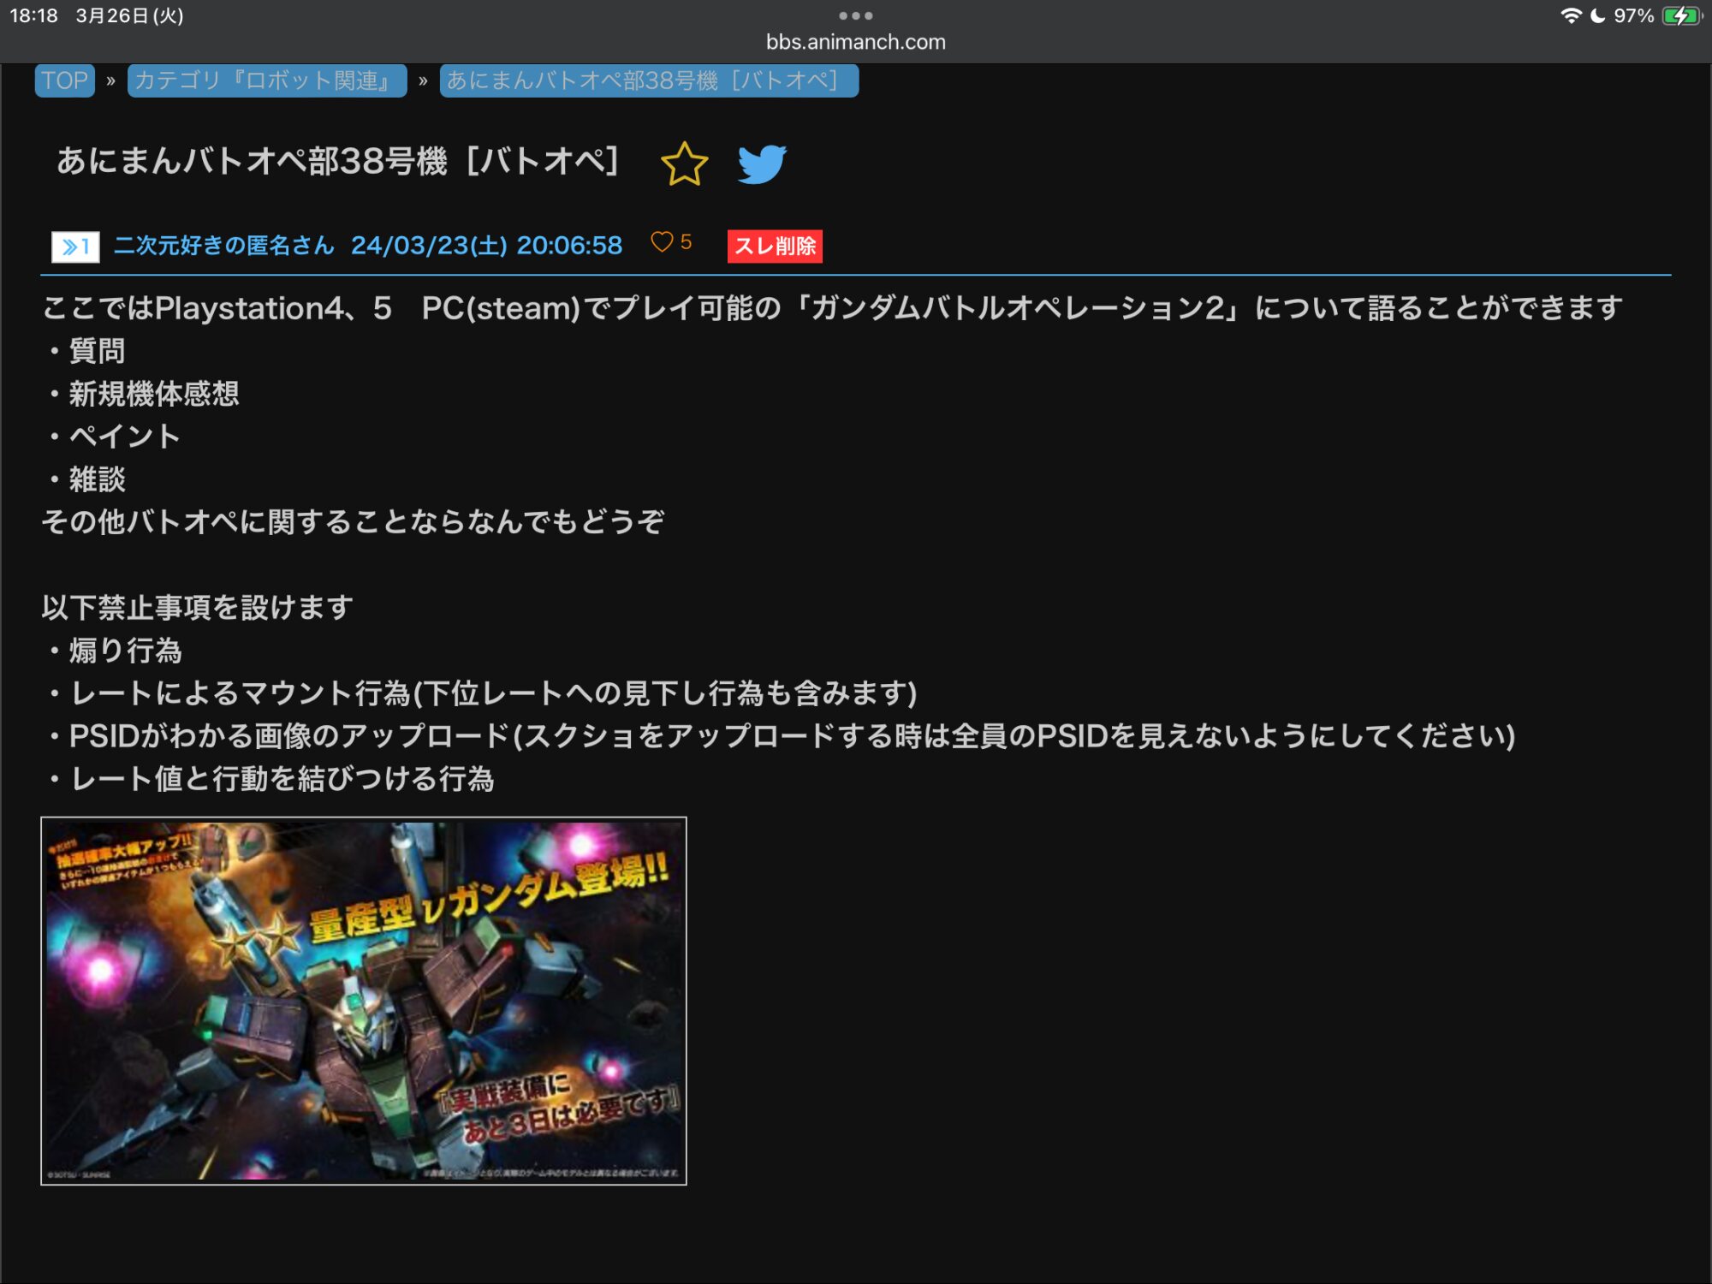Go to the TOP breadcrumb

(65, 80)
